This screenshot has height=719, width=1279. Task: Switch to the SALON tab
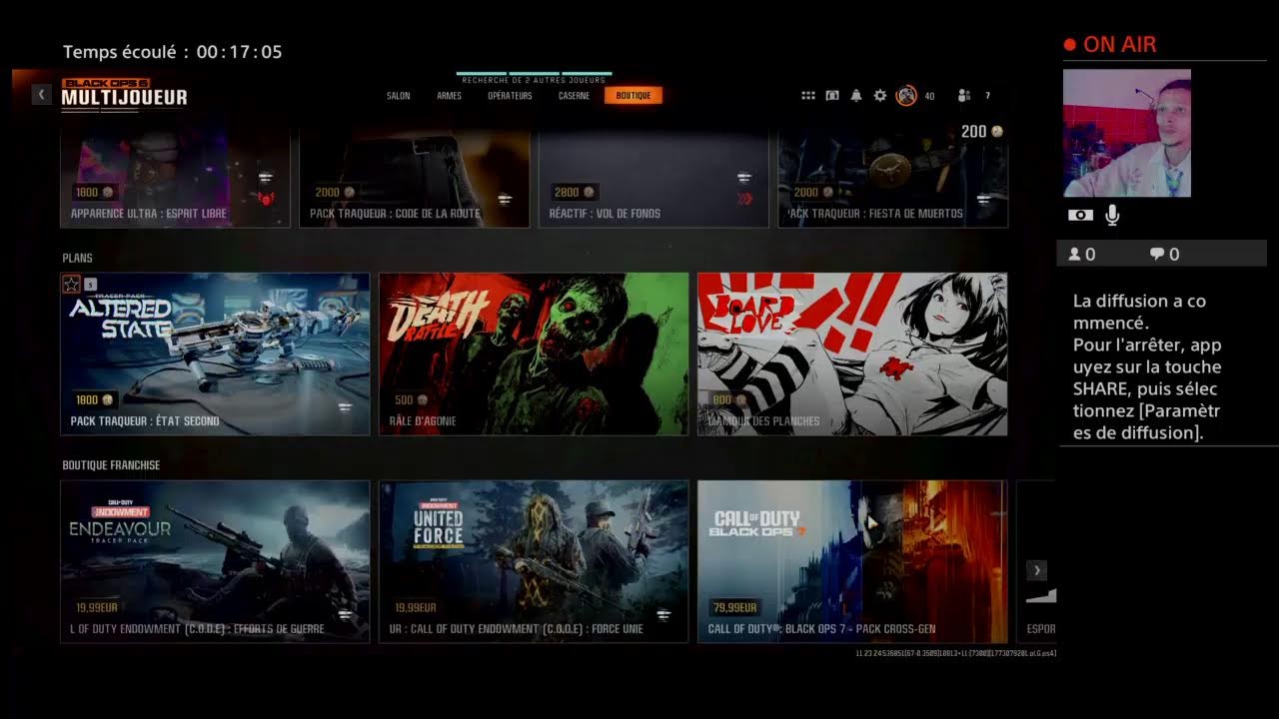click(x=399, y=96)
